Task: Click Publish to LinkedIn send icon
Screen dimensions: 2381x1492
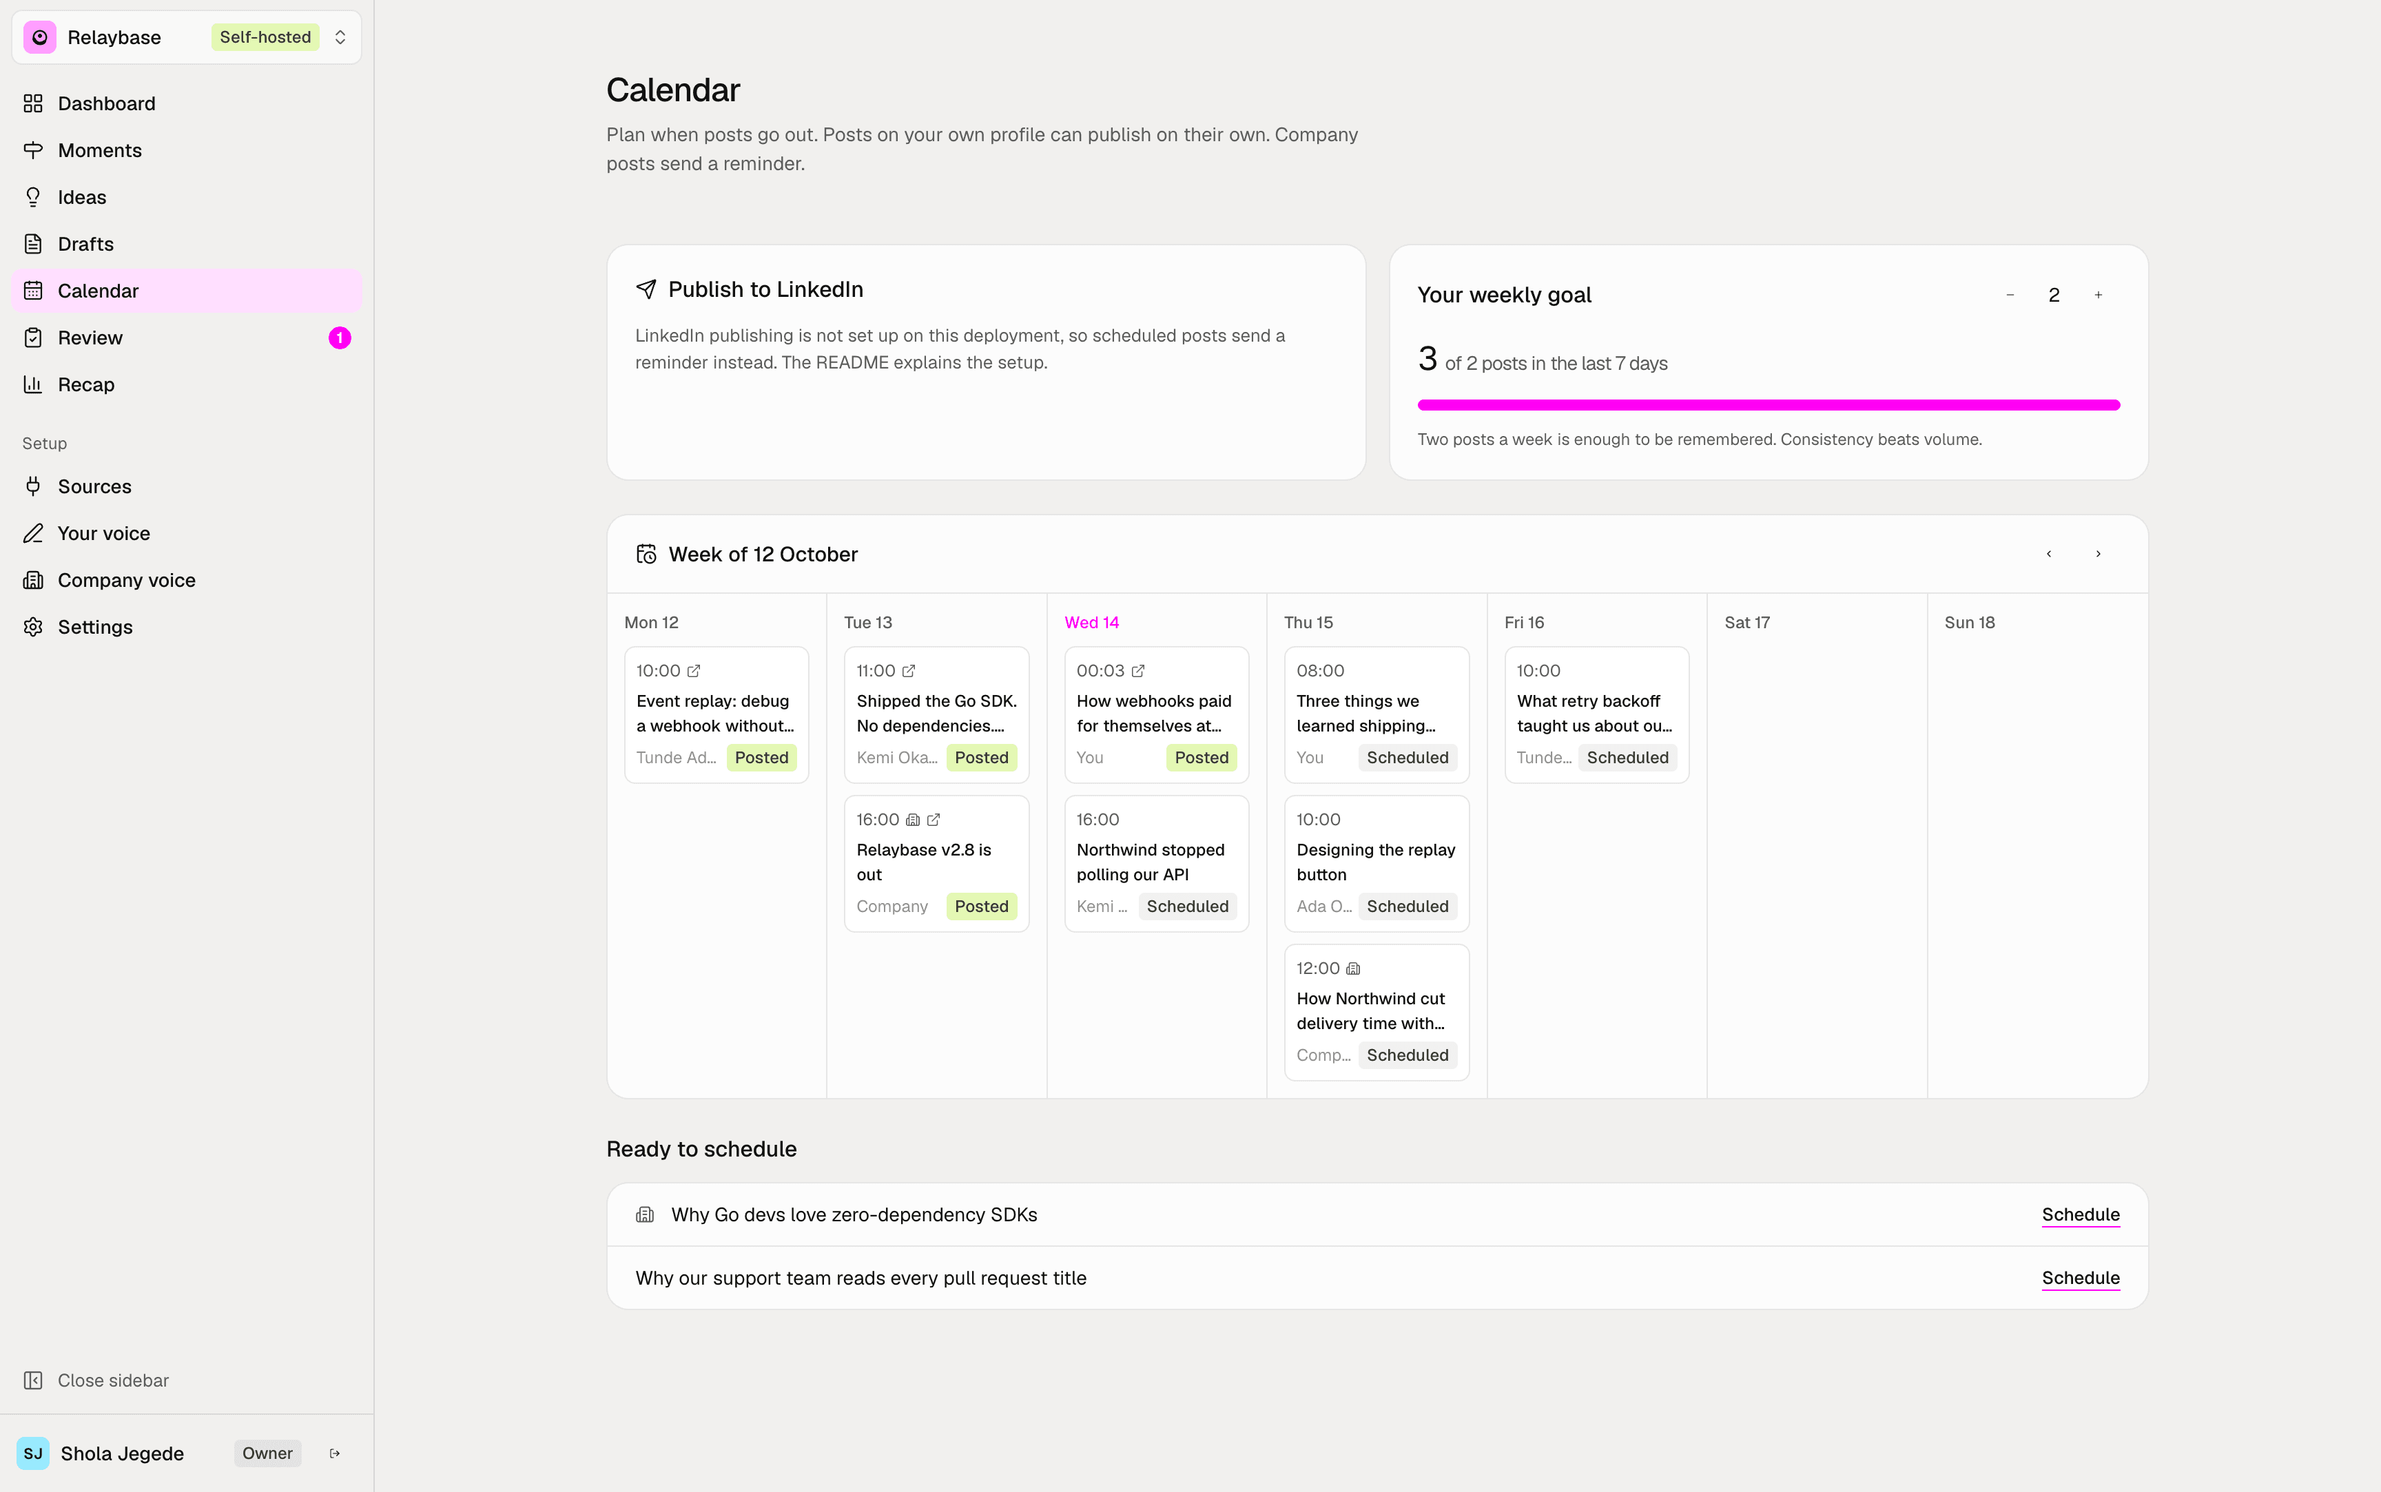Action: [x=646, y=289]
